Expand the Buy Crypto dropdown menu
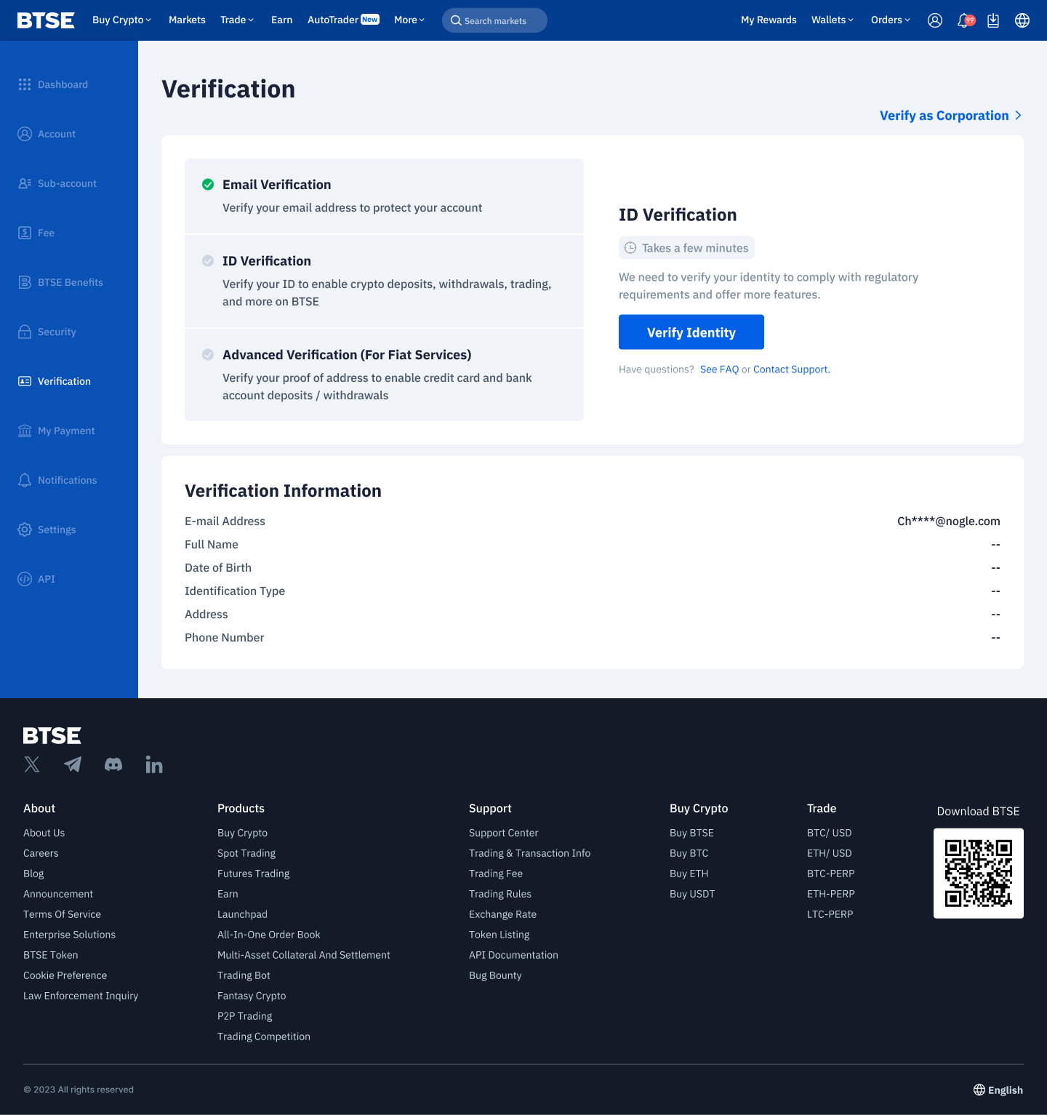The image size is (1047, 1115). pyautogui.click(x=121, y=20)
